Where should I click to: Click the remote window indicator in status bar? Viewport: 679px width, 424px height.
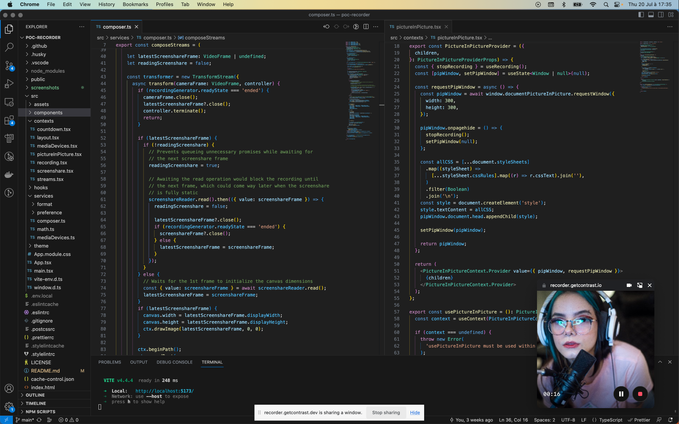click(6, 420)
